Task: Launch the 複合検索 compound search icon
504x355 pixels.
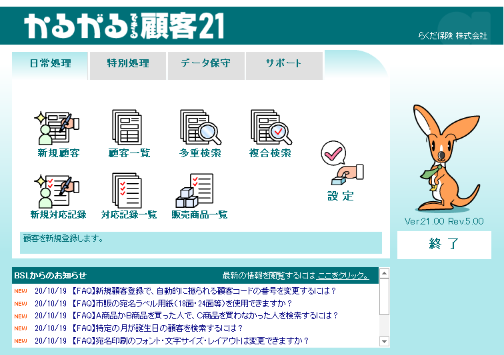Action: 270,134
